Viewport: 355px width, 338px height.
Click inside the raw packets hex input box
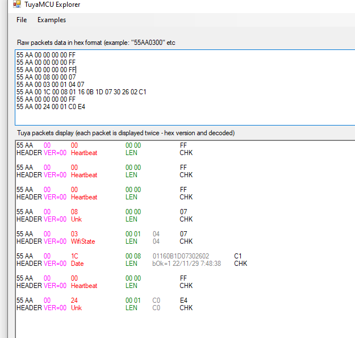[x=185, y=87]
